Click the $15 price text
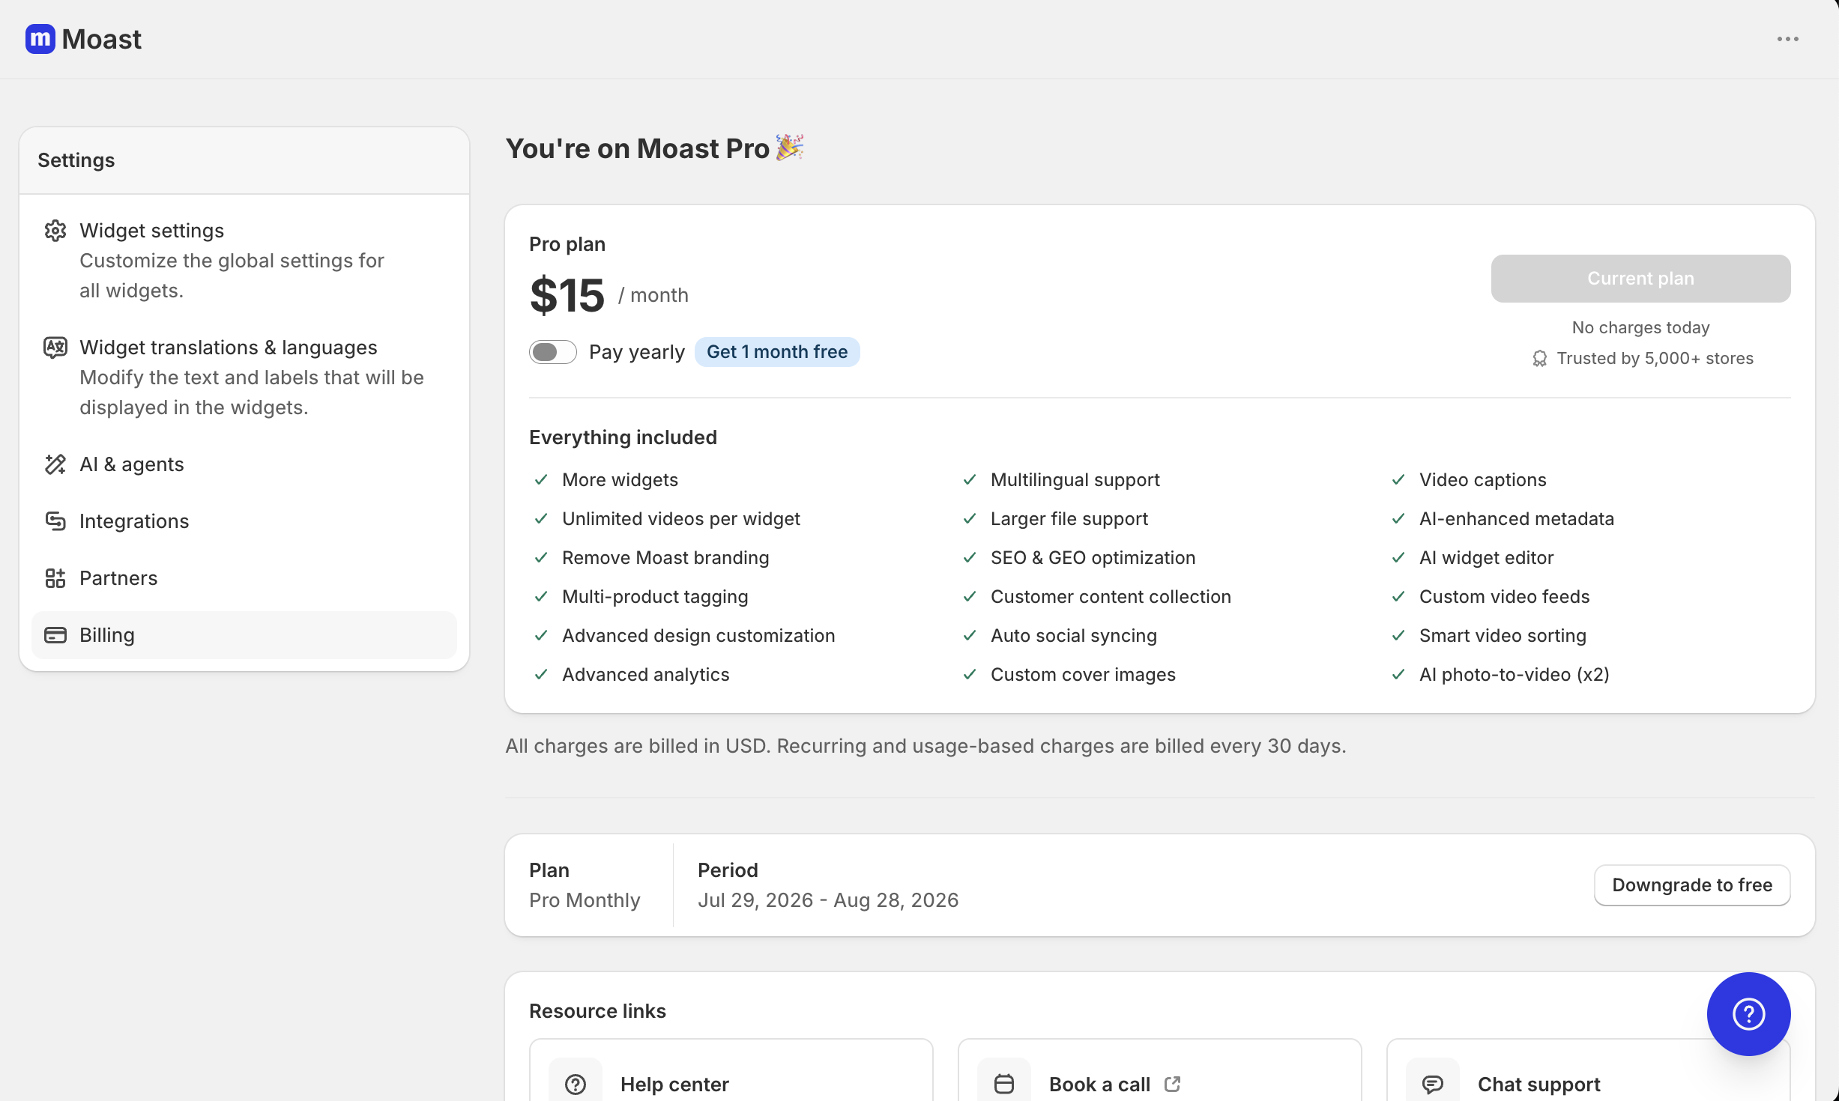 pyautogui.click(x=567, y=295)
